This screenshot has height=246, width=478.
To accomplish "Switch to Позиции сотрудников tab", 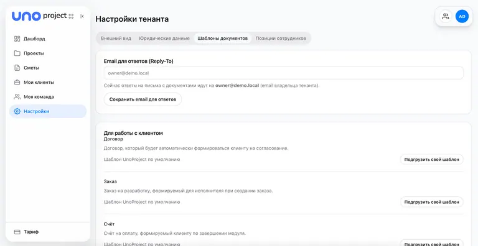I will click(281, 39).
